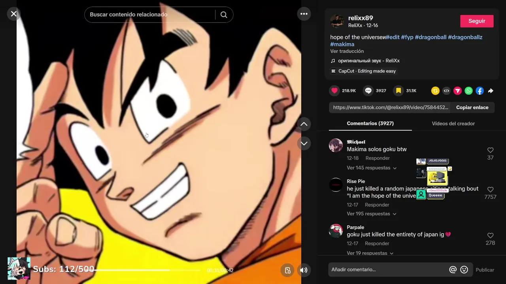Share via the red send icon
Screen dimensions: 506x284
(457, 91)
